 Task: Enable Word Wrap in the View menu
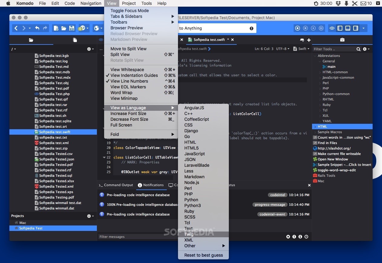click(x=141, y=93)
